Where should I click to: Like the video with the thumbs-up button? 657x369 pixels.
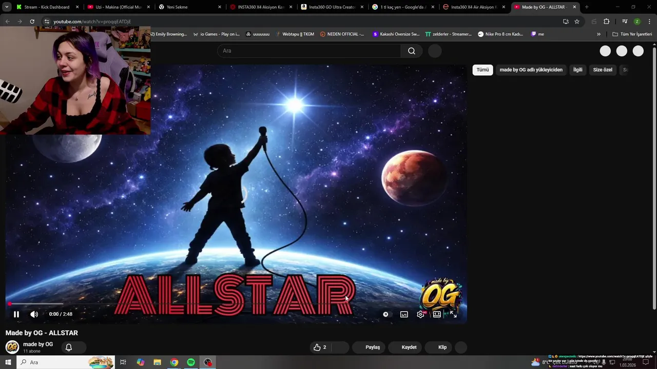coord(320,347)
